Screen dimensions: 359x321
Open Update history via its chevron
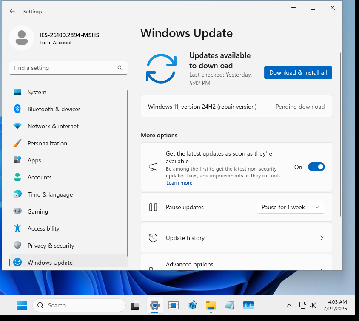click(322, 238)
